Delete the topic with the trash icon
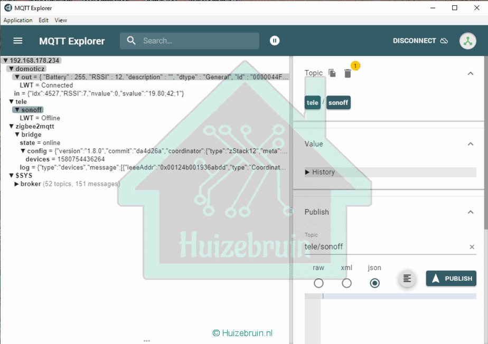The width and height of the screenshot is (488, 344). [348, 73]
